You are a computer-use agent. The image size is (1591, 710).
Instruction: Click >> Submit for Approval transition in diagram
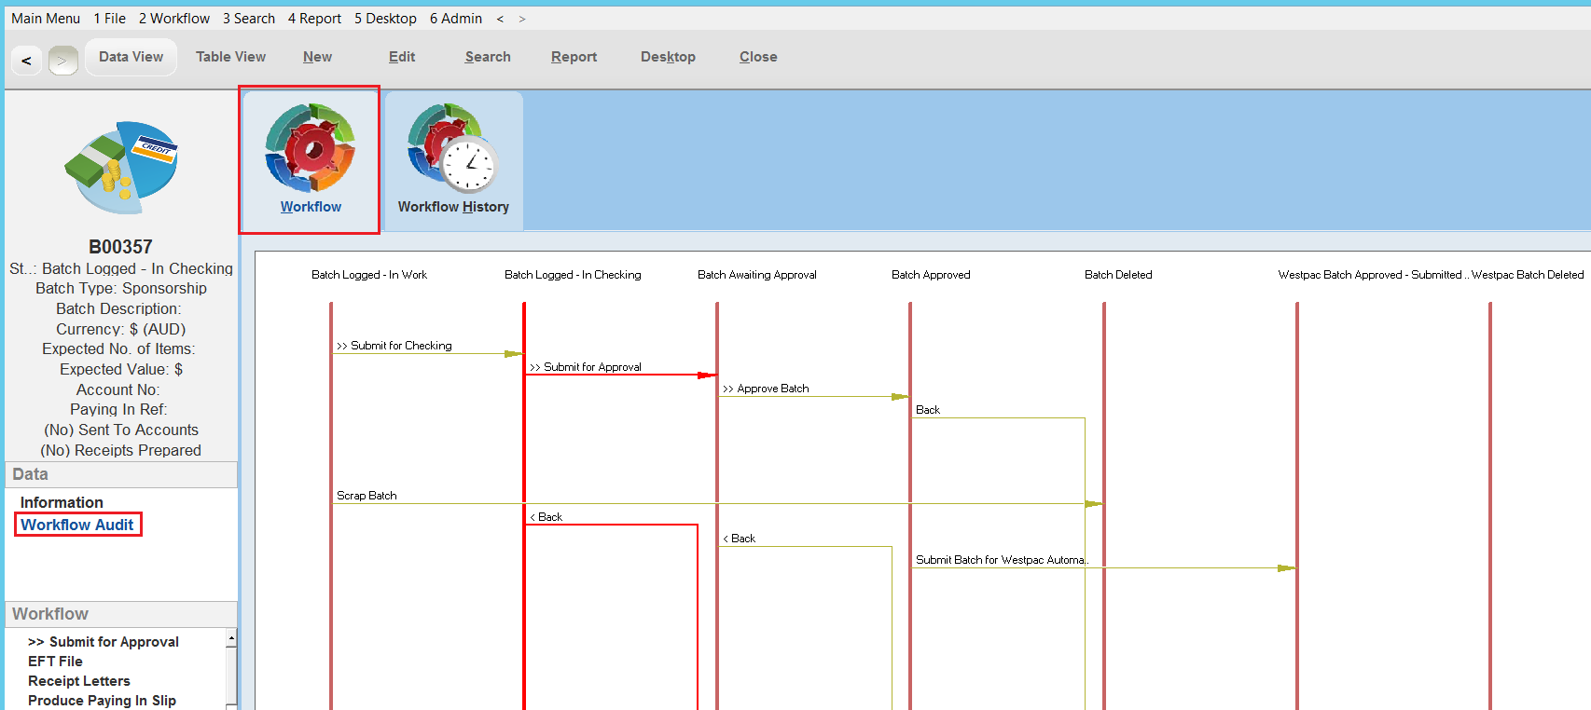click(x=586, y=367)
